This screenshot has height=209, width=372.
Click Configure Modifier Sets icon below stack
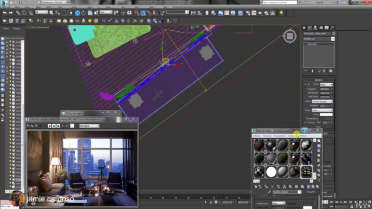pos(331,71)
